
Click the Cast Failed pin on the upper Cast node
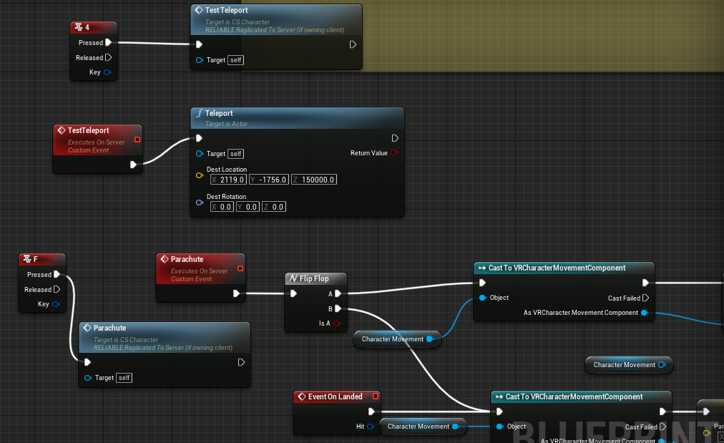(645, 298)
